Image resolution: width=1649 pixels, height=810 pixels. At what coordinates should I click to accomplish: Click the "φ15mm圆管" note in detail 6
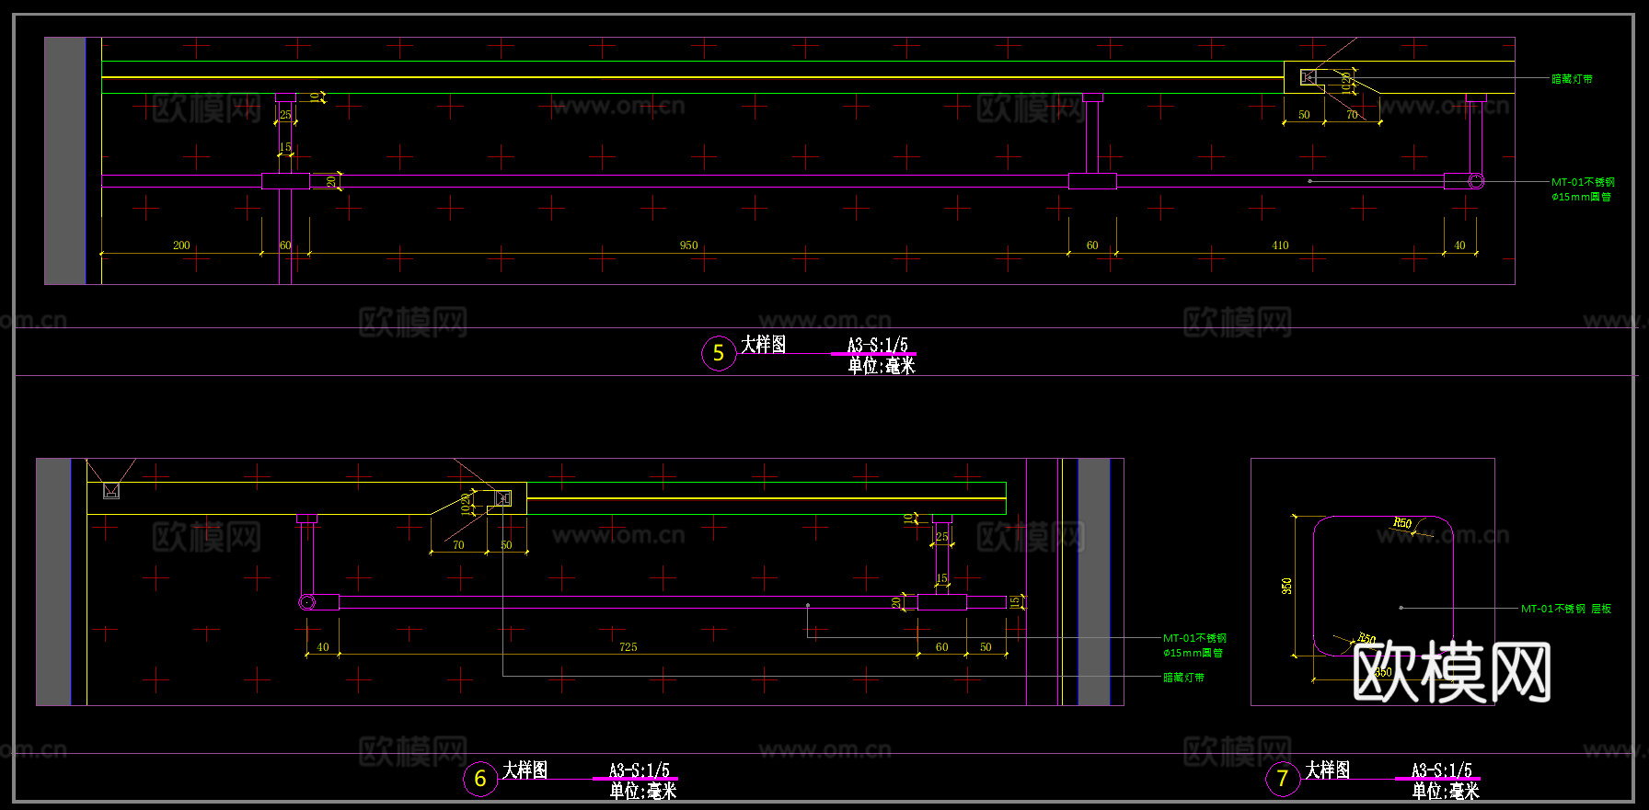click(1194, 653)
